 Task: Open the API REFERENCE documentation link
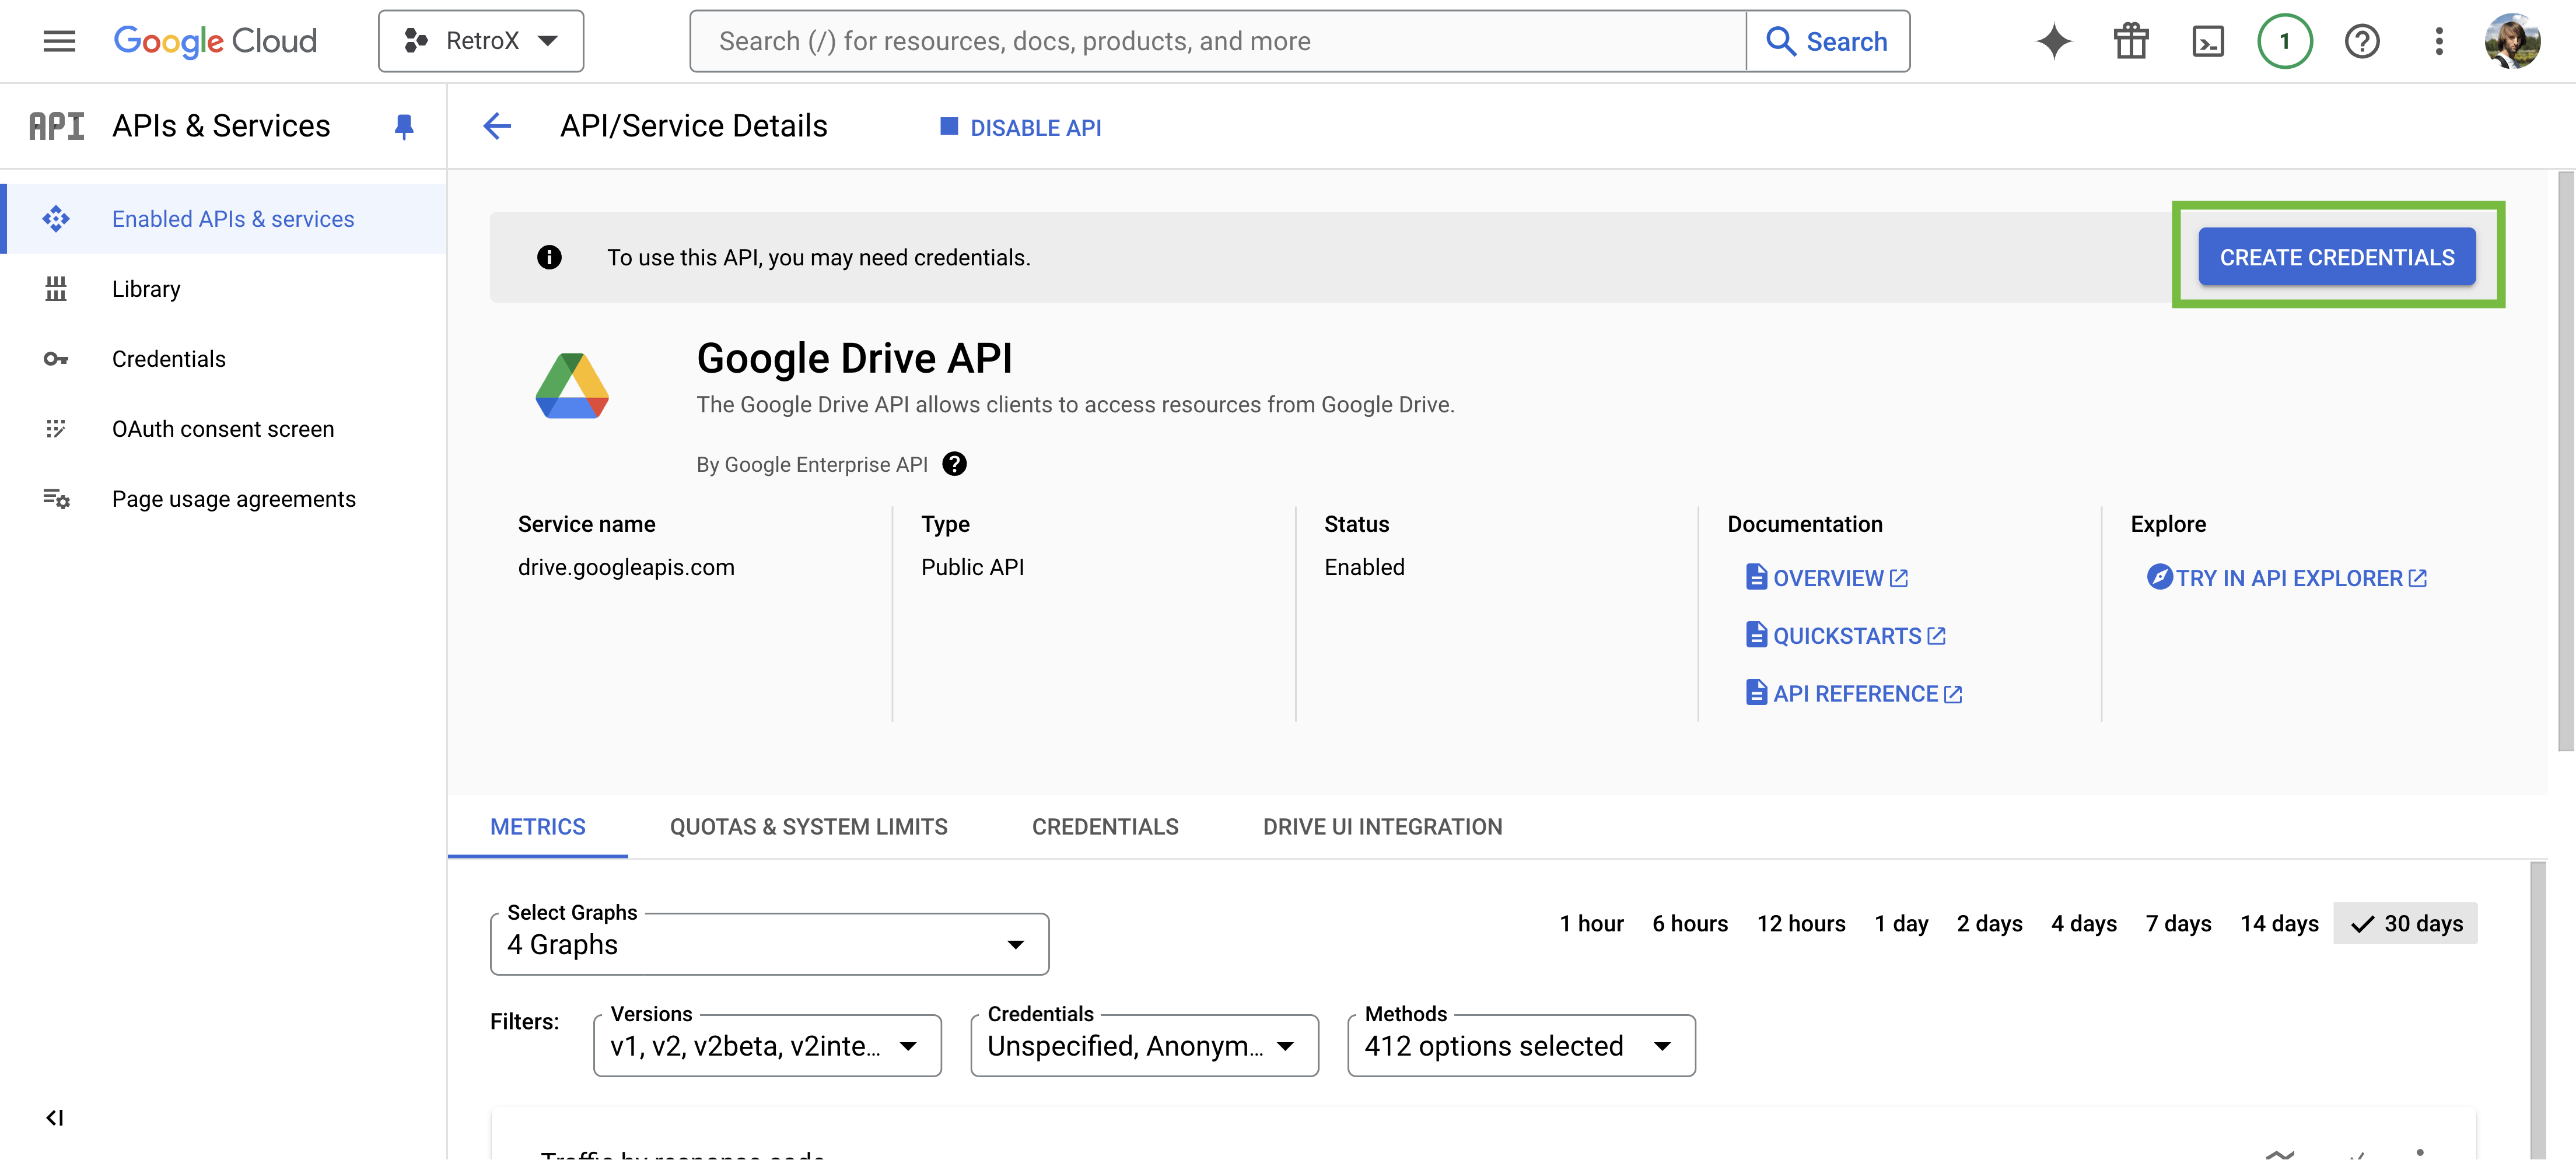(1854, 694)
